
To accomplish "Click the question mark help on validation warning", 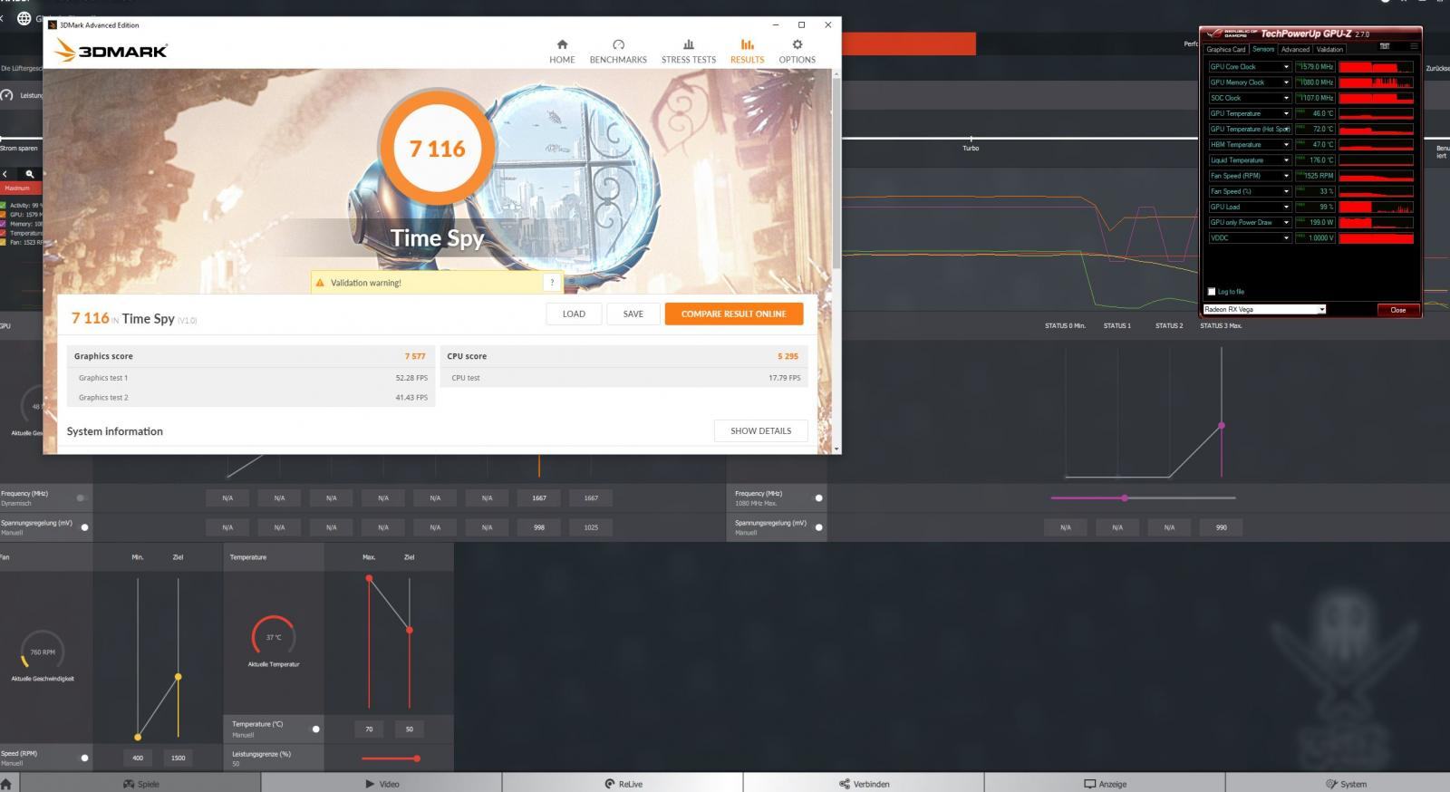I will pyautogui.click(x=552, y=283).
